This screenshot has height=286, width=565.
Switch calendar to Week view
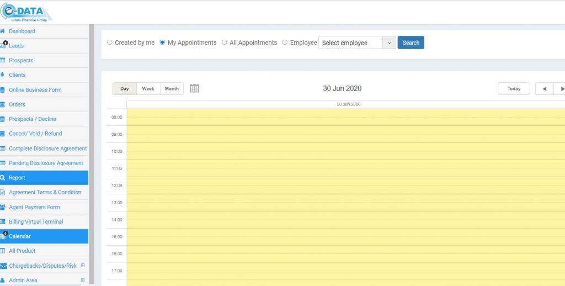tap(148, 88)
